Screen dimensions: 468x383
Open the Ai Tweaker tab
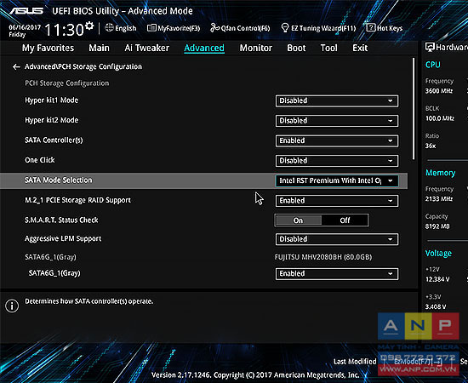tap(147, 48)
